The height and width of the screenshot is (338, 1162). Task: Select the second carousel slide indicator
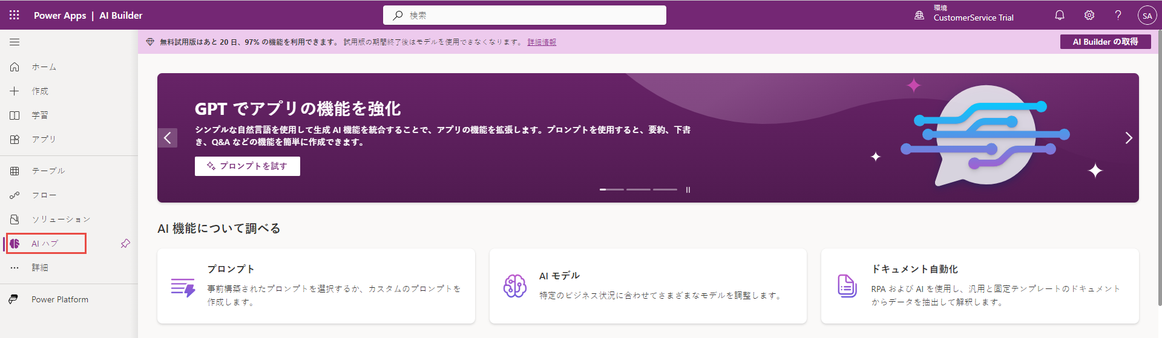pyautogui.click(x=638, y=190)
